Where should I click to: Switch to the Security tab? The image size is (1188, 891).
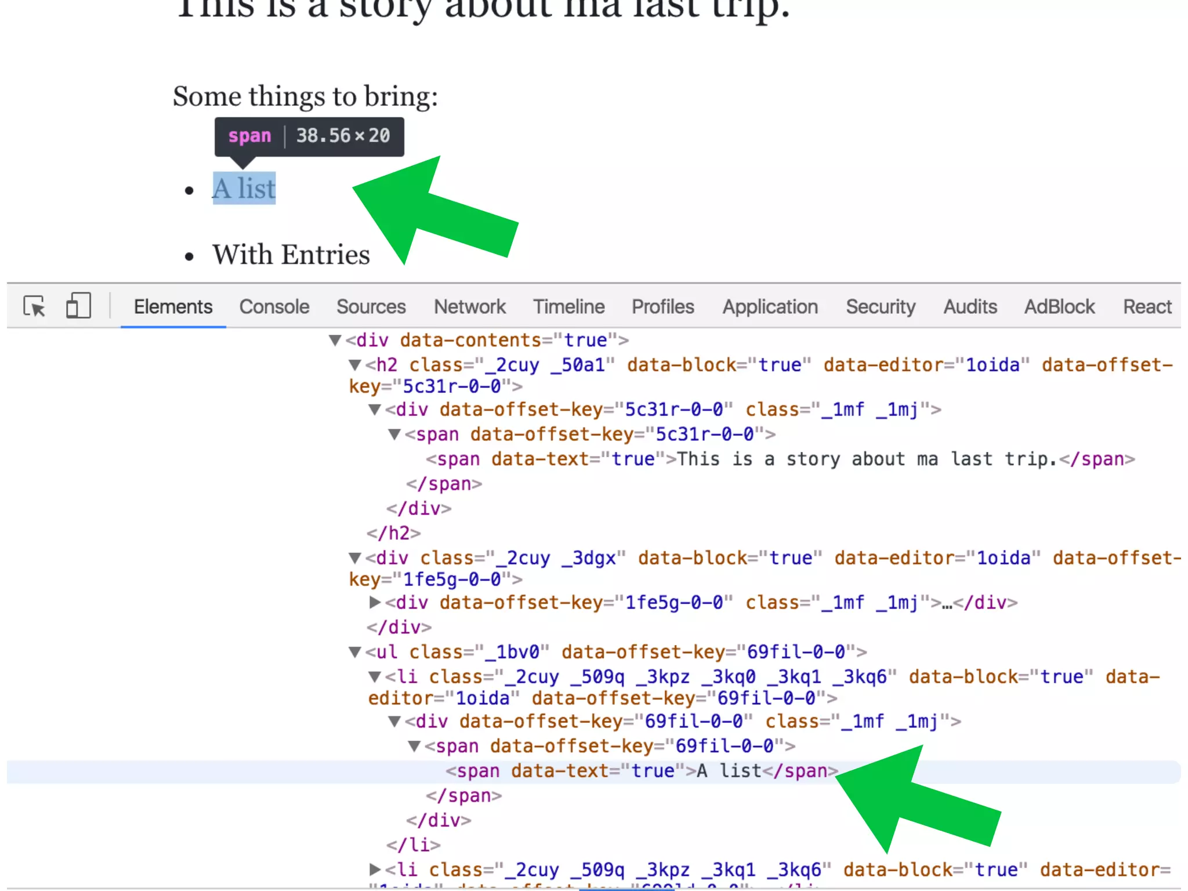coord(880,307)
